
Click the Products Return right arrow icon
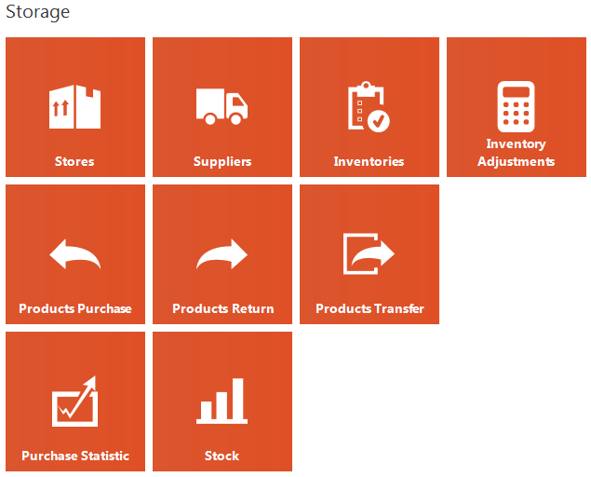coord(222,254)
